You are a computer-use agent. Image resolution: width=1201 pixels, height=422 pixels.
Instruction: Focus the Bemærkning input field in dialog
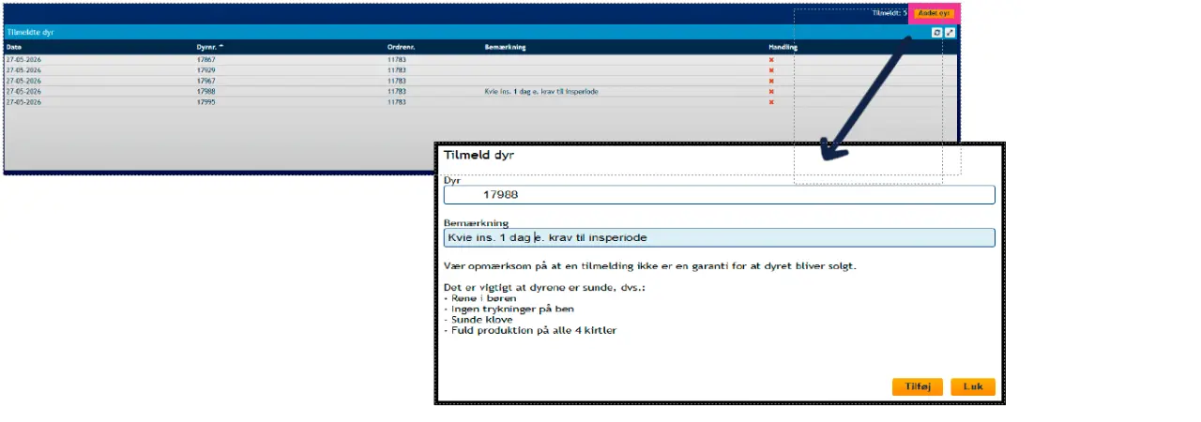pyautogui.click(x=719, y=238)
